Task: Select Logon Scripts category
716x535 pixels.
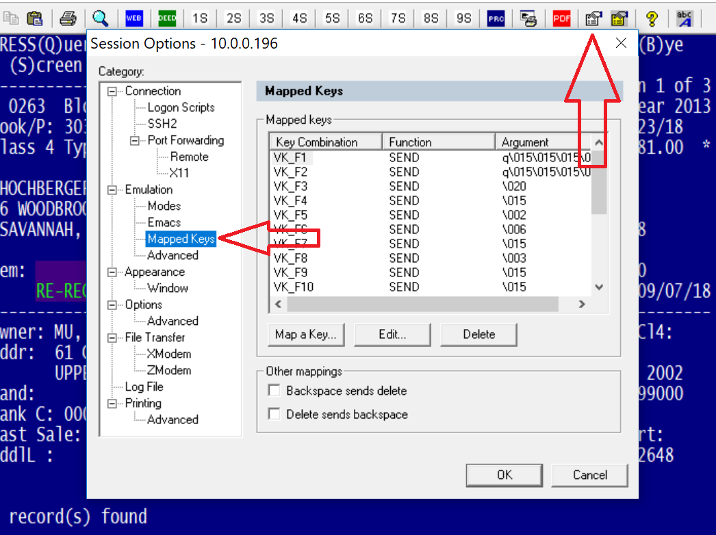Action: (181, 107)
